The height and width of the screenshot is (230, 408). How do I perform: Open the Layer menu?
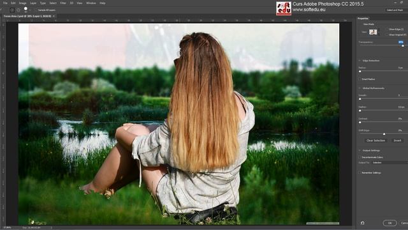(33, 3)
